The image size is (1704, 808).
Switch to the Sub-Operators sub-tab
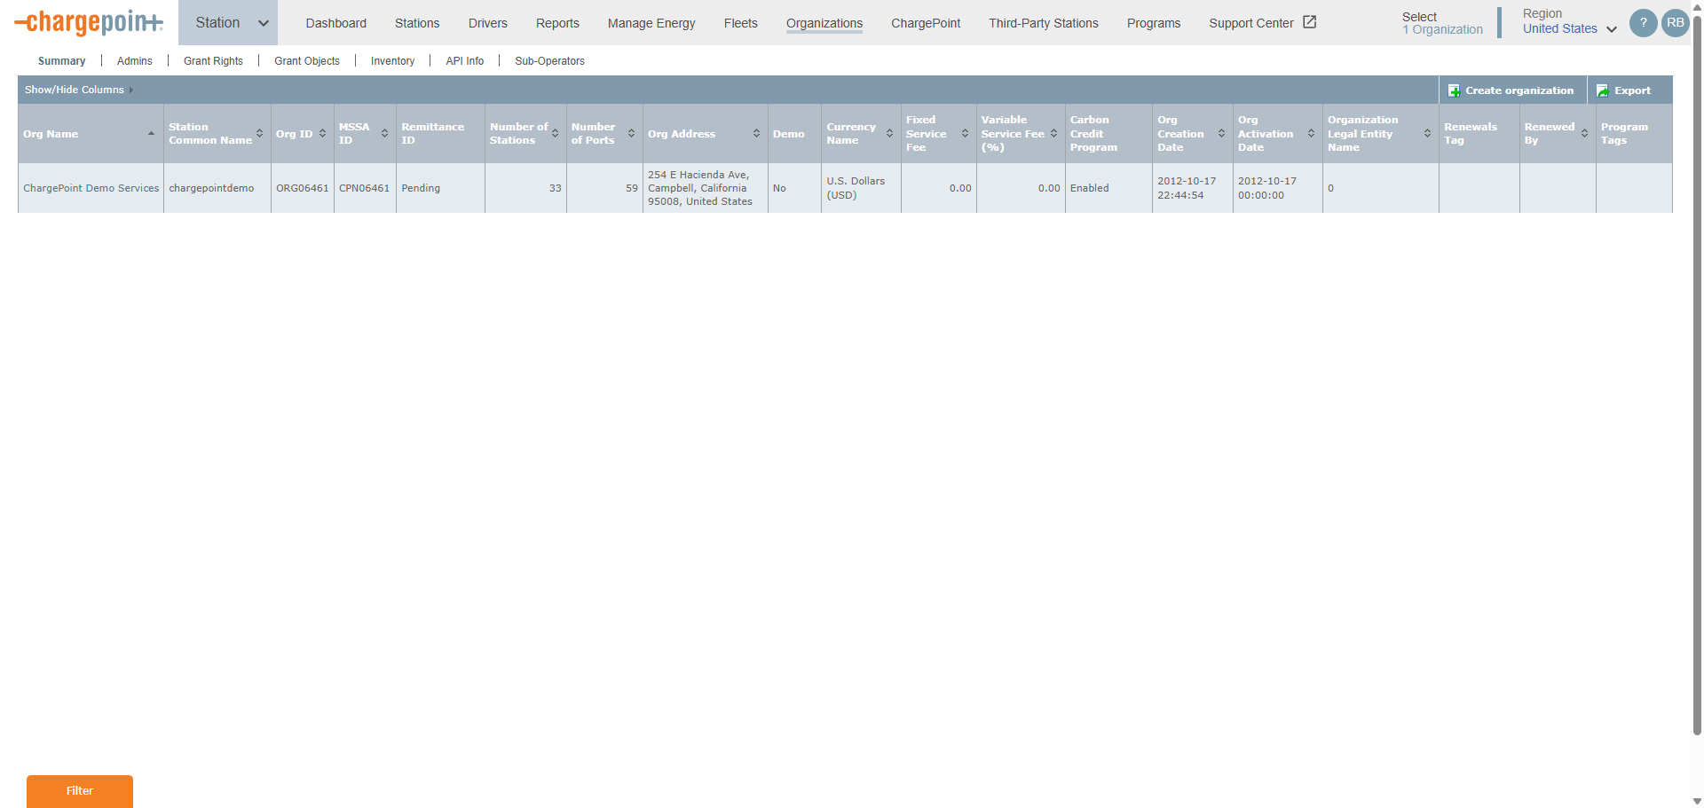pyautogui.click(x=549, y=61)
